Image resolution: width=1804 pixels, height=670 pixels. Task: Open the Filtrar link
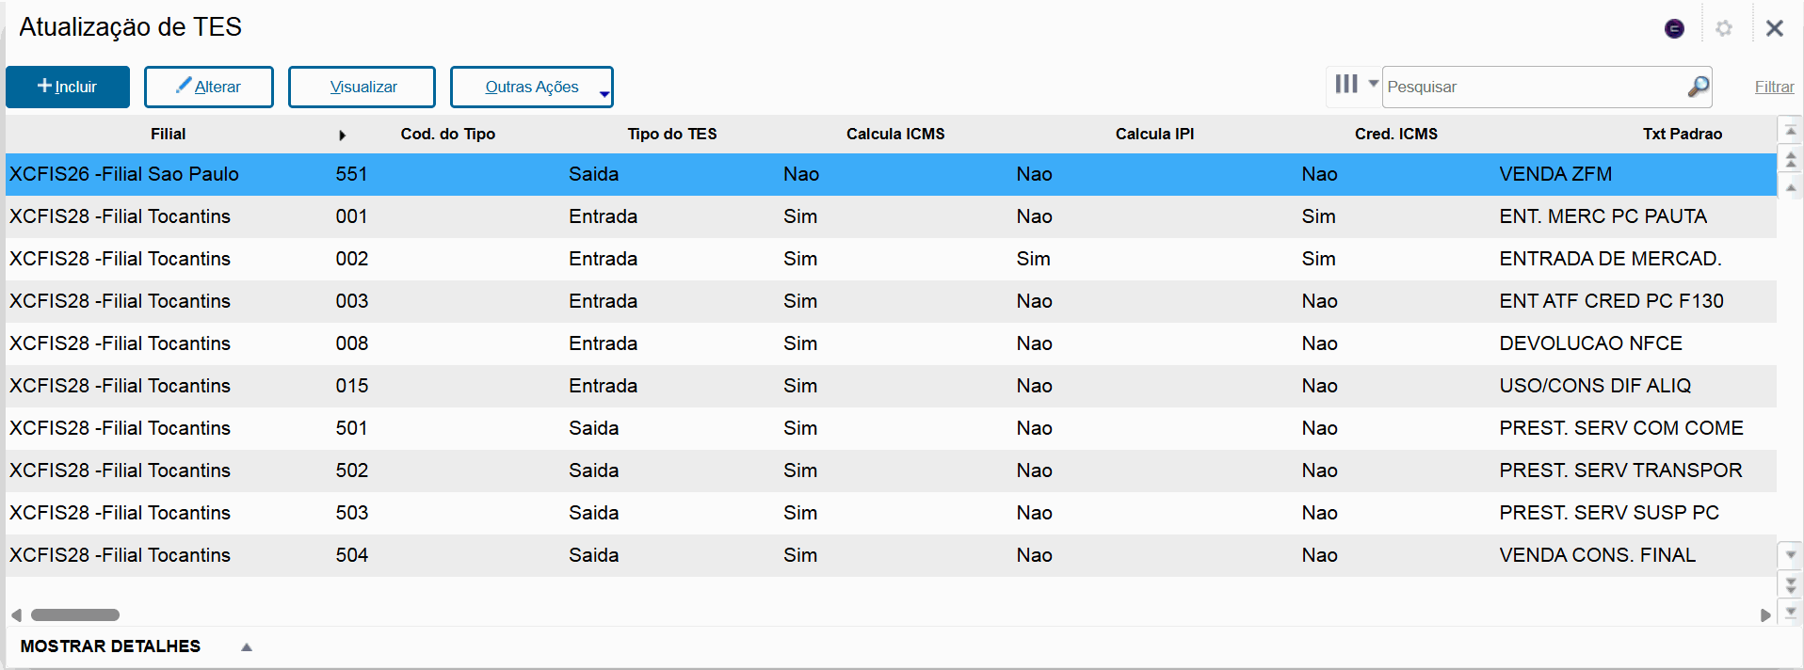1774,87
